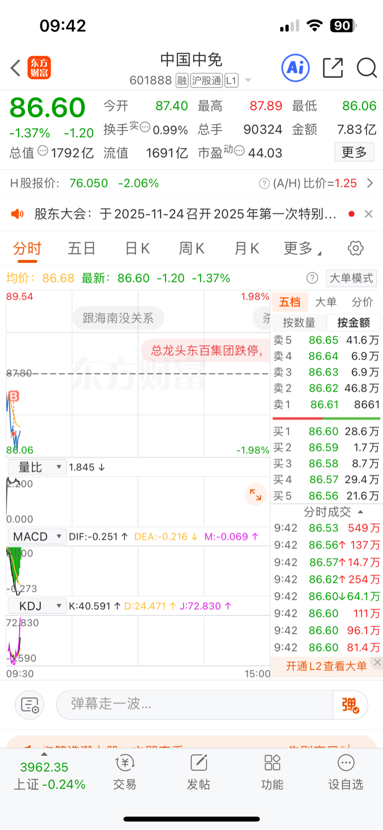The width and height of the screenshot is (383, 830).
Task: Tap the info icon next to 换手
Action: pos(145,127)
